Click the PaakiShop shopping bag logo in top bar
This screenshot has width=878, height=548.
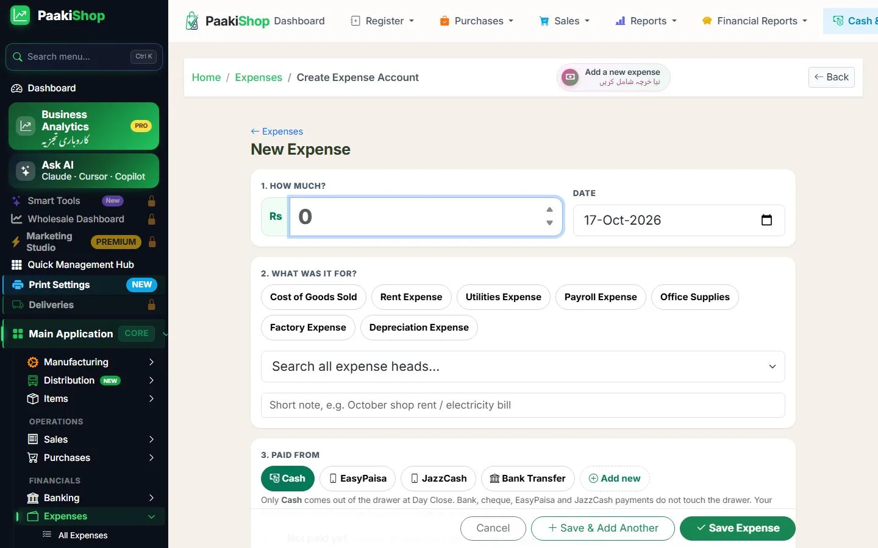tap(192, 21)
